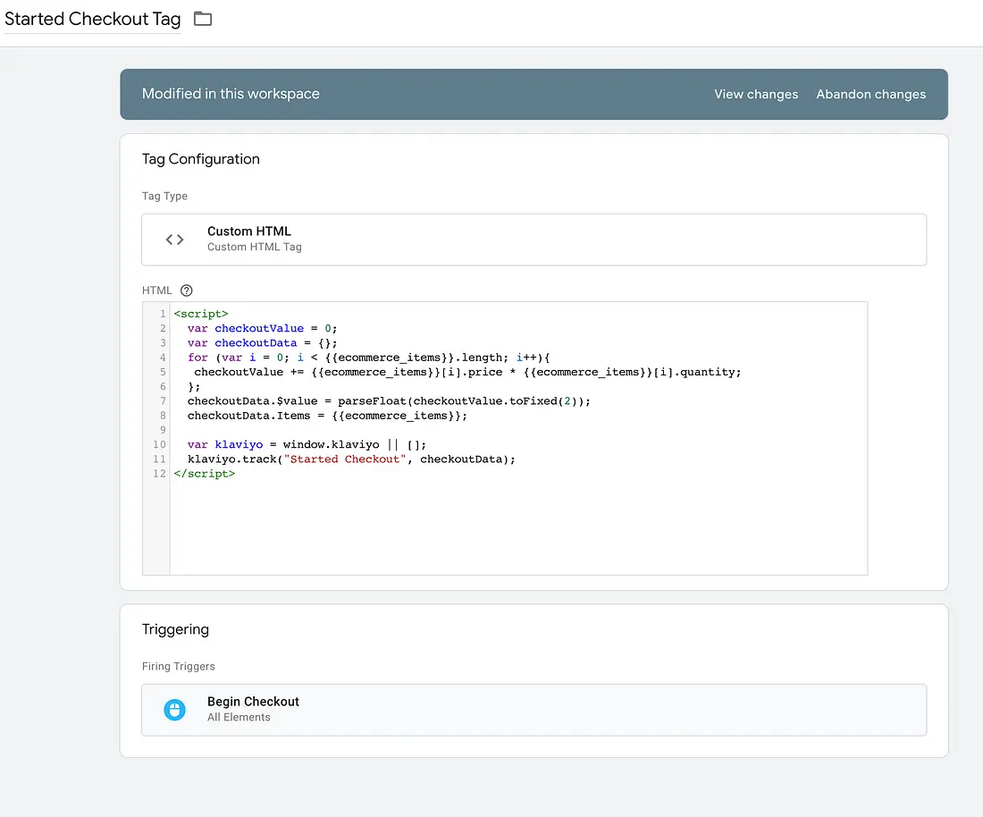Click line number 9 in the gutter
Viewport: 983px width, 817px height.
[163, 430]
